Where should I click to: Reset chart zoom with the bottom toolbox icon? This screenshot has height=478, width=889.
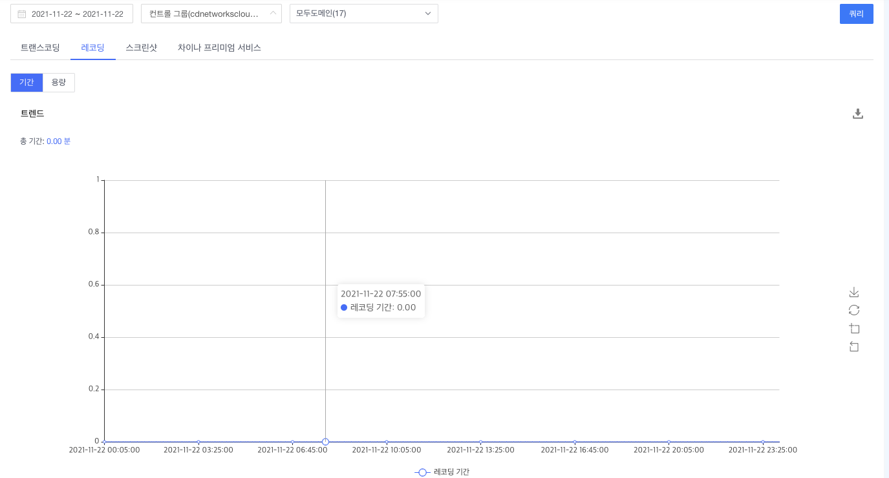pyautogui.click(x=853, y=347)
